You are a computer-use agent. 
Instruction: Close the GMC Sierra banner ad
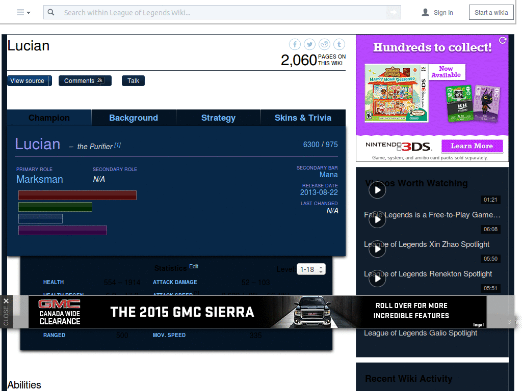click(6, 312)
